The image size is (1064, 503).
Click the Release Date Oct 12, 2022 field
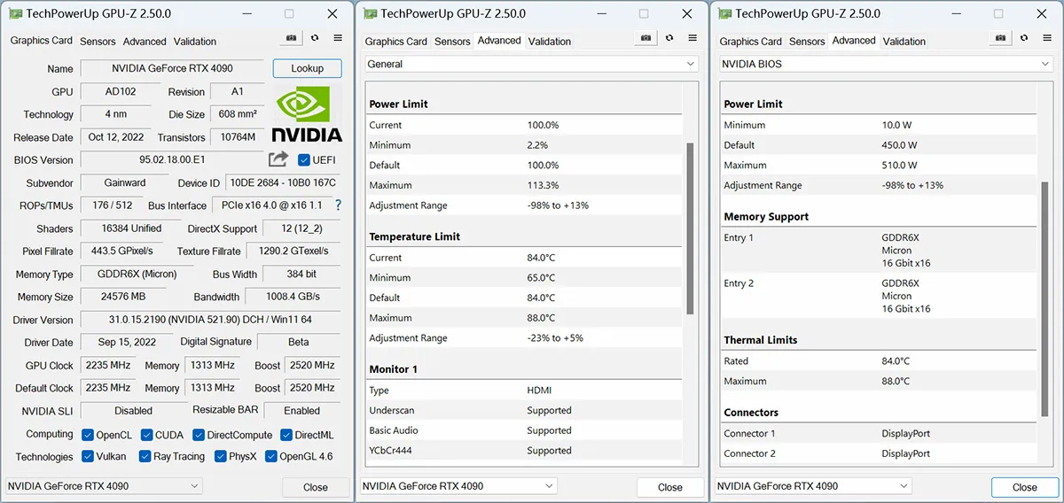[116, 137]
